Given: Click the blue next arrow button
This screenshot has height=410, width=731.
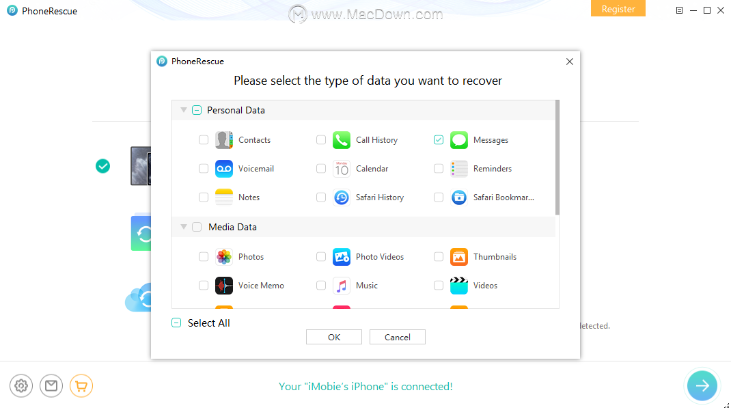Looking at the screenshot, I should pyautogui.click(x=702, y=386).
